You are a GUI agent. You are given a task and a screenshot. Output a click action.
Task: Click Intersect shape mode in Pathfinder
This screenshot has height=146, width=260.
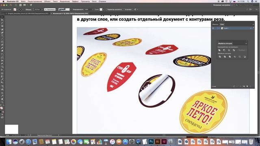tap(229, 50)
